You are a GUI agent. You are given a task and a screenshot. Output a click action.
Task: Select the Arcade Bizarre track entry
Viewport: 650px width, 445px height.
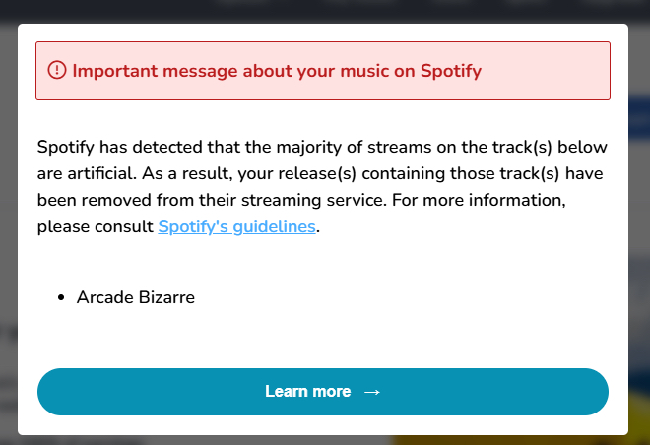point(135,297)
